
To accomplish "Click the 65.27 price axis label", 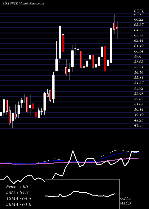I will coord(139,25).
